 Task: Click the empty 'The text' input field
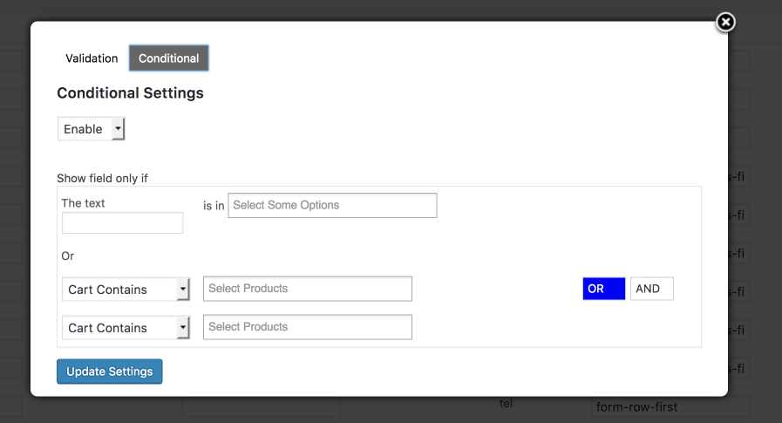pyautogui.click(x=123, y=223)
